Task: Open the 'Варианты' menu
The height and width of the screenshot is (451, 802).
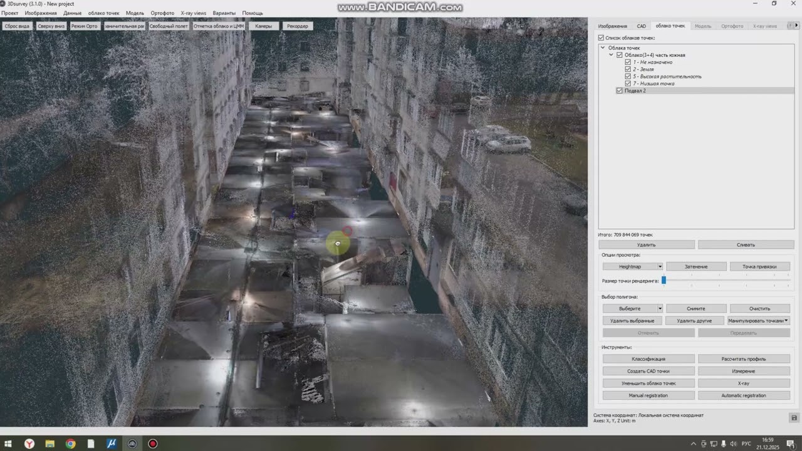Action: point(224,13)
